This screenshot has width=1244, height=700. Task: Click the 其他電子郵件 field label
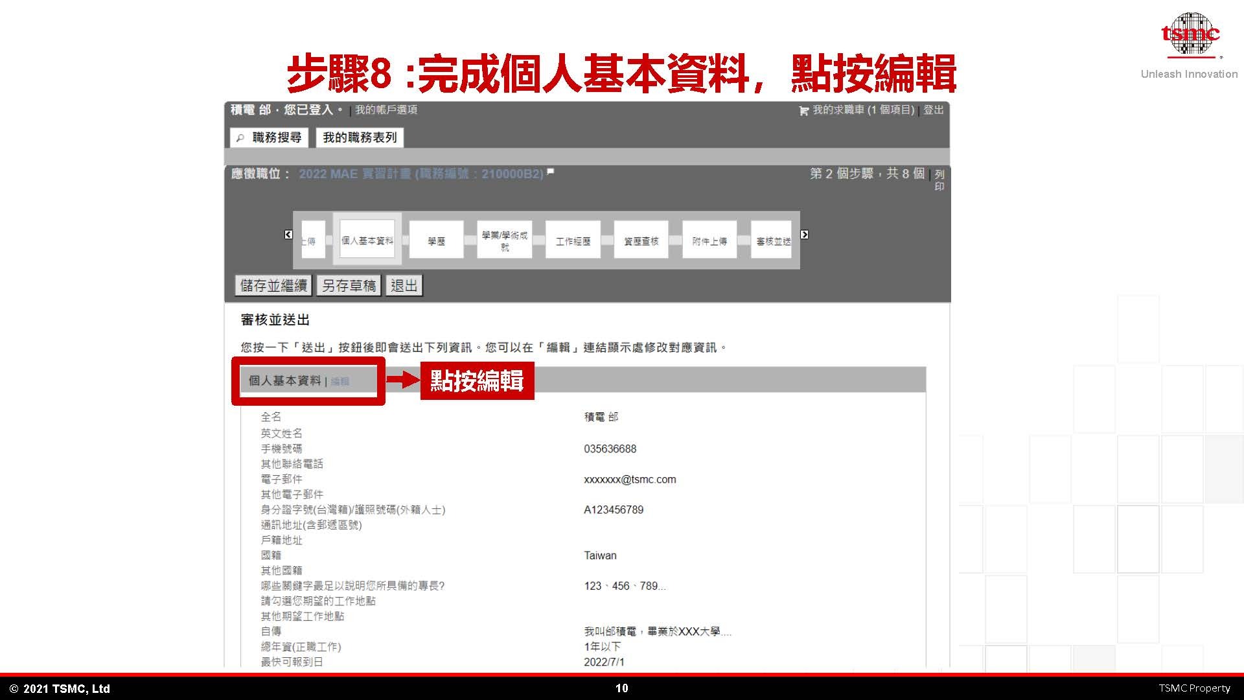[x=292, y=495]
